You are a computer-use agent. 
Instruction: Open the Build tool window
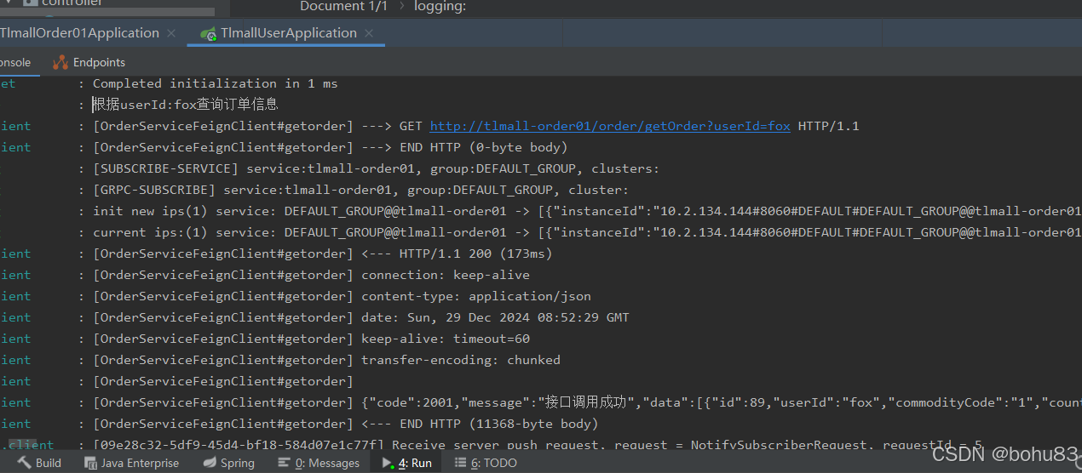(39, 463)
